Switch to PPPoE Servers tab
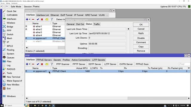The height and width of the screenshot is (107, 191). (44, 60)
